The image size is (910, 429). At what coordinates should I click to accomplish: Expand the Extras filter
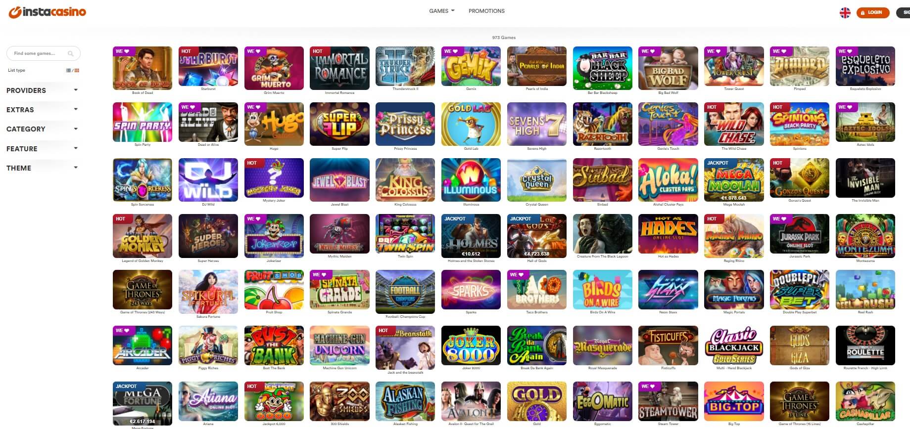click(43, 110)
